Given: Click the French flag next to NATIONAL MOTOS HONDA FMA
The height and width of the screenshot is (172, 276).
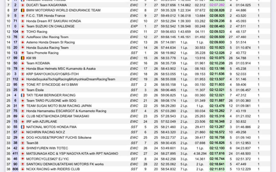Looking at the screenshot, I should [x=22, y=127].
